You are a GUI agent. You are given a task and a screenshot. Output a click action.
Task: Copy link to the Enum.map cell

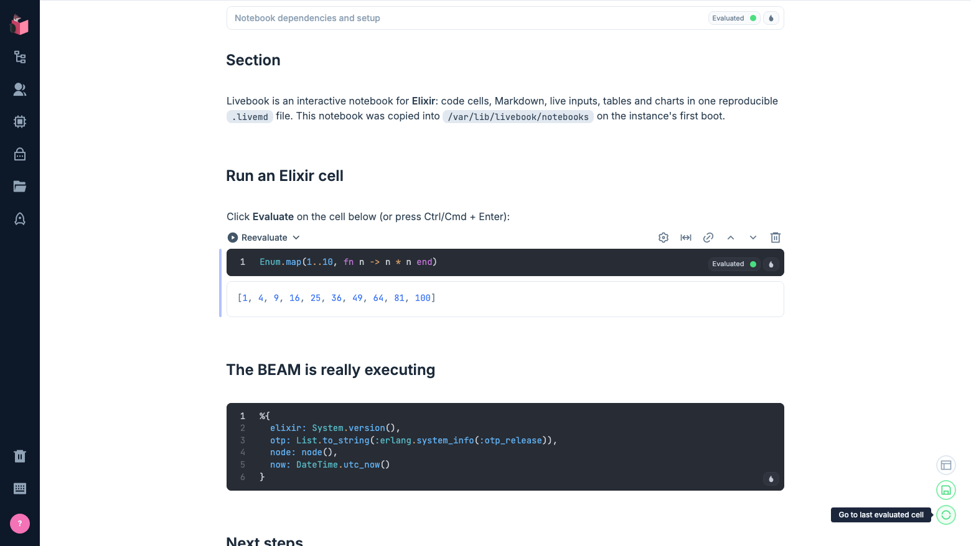(x=708, y=238)
